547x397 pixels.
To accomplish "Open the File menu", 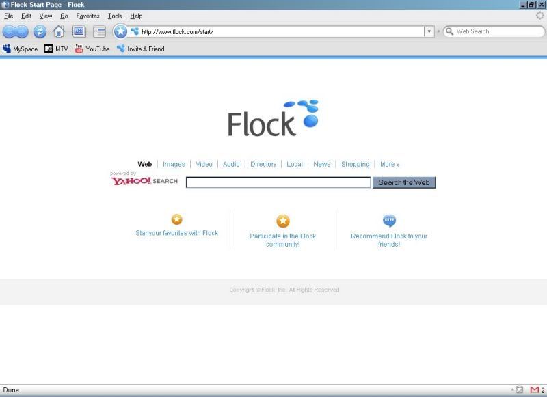I will pyautogui.click(x=9, y=16).
